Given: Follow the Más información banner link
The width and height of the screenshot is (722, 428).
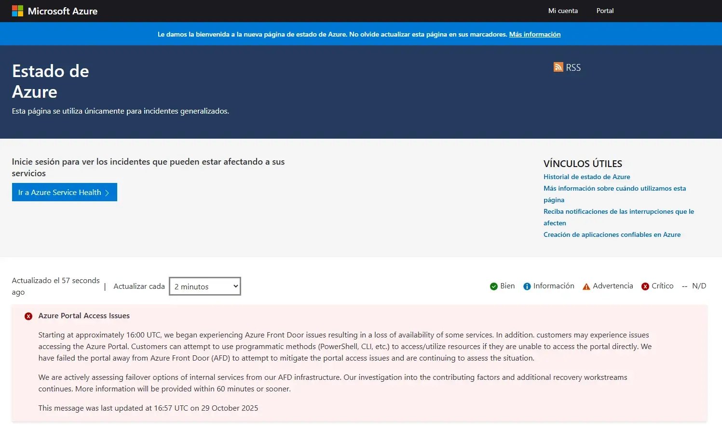Looking at the screenshot, I should point(534,34).
